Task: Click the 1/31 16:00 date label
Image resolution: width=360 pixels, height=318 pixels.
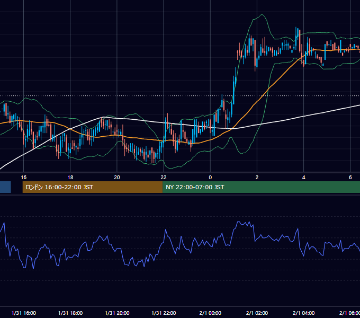Action: click(x=24, y=313)
